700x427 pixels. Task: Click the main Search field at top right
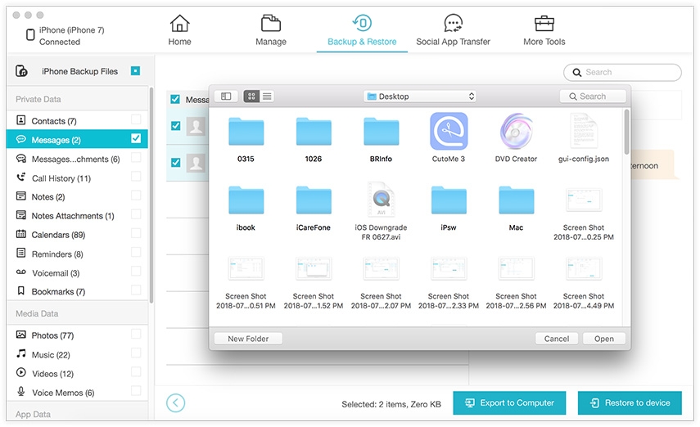tap(622, 72)
